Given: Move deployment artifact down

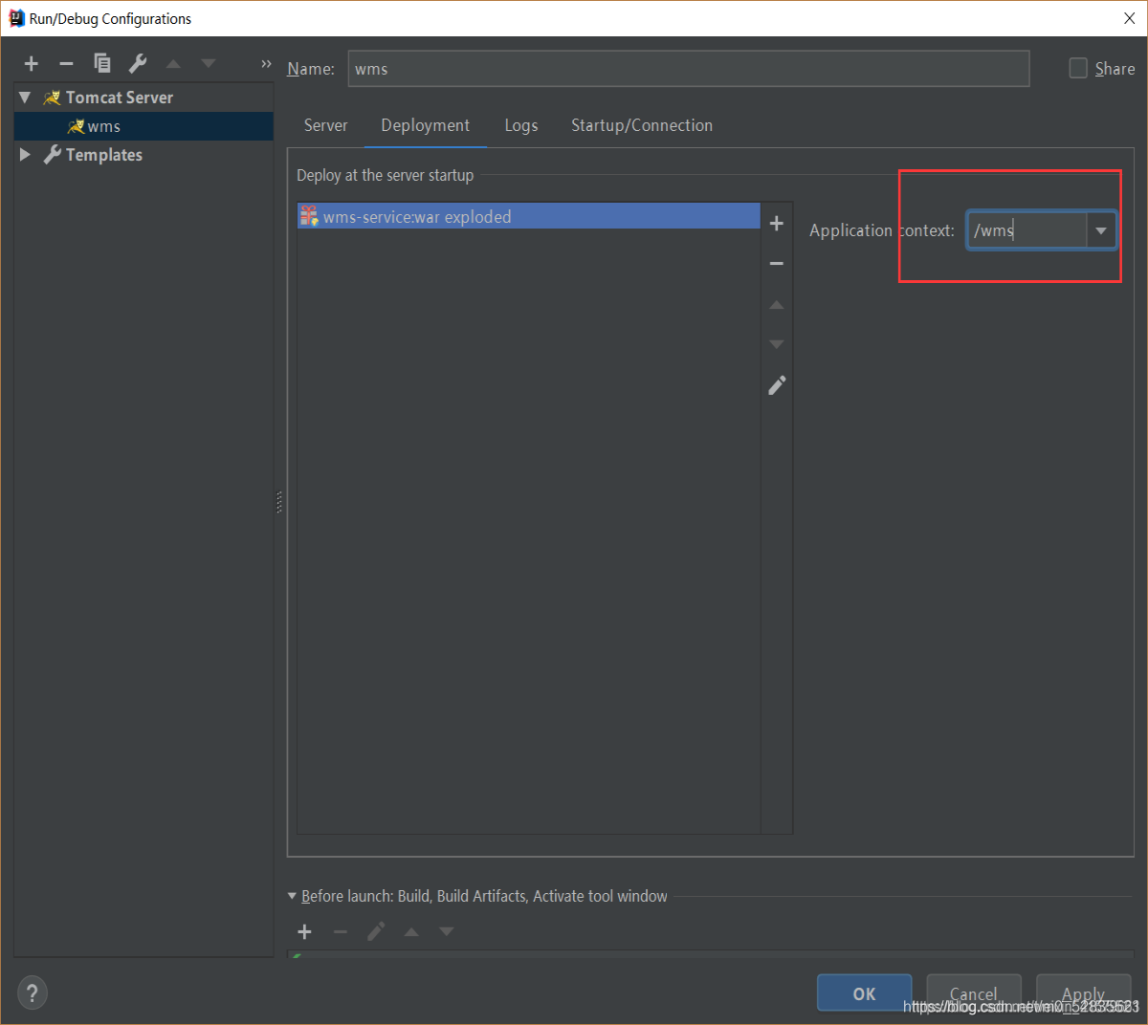Looking at the screenshot, I should pos(777,344).
